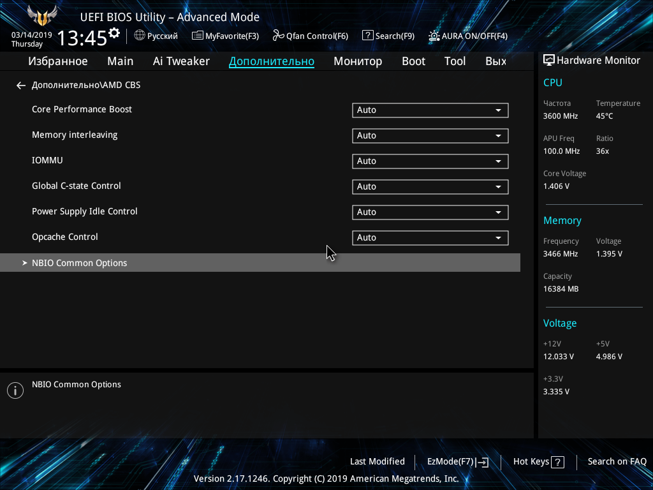This screenshot has height=490, width=653.
Task: Click the Opcache Control label
Action: [64, 237]
